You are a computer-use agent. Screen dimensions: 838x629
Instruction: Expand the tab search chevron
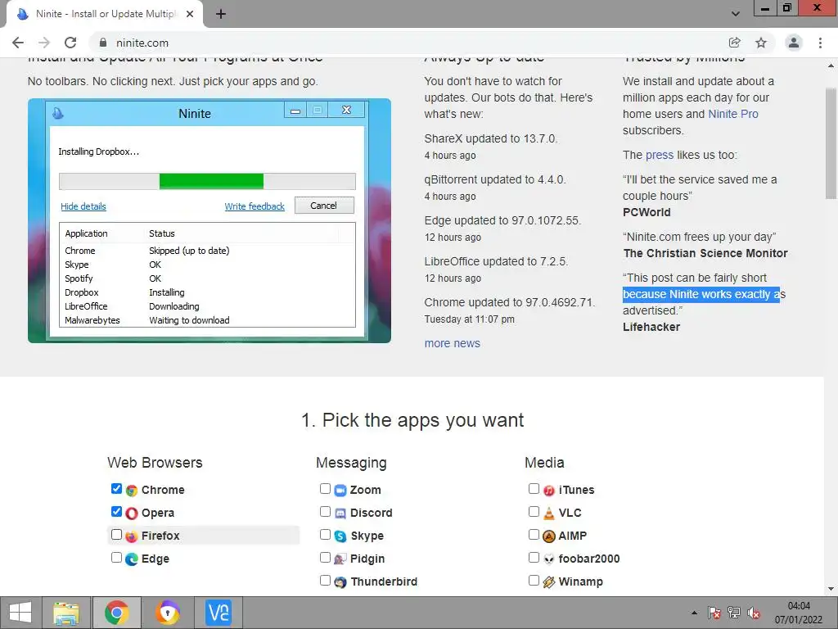tap(736, 14)
